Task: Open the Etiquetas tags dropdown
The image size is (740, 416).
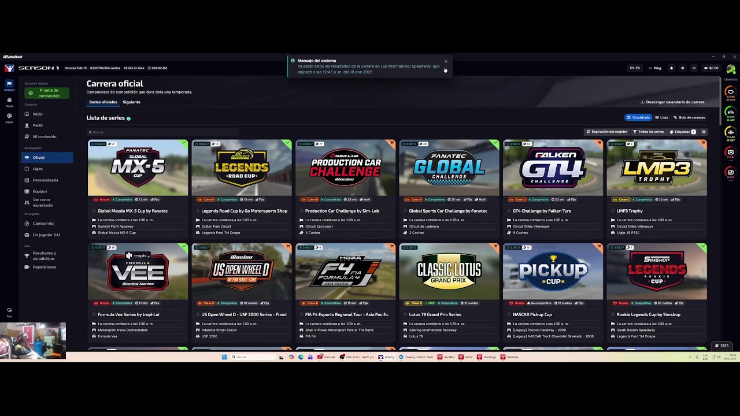Action: coord(682,132)
